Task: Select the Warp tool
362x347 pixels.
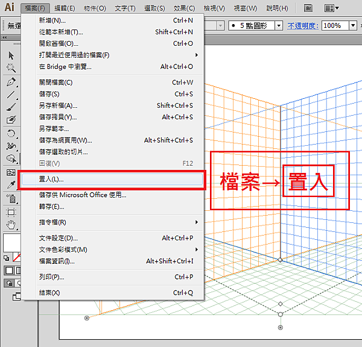Action: coord(11,146)
